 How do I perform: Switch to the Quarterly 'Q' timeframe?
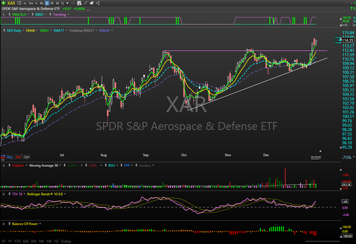point(62,3)
